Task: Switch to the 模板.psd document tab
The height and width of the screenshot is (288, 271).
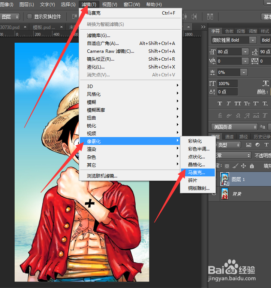Action: click(44, 27)
